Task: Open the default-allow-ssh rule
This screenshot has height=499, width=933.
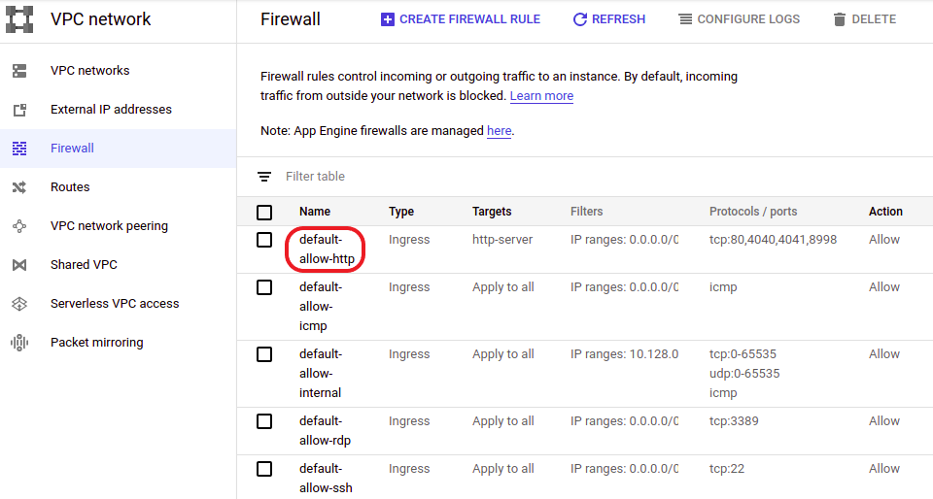Action: click(326, 479)
